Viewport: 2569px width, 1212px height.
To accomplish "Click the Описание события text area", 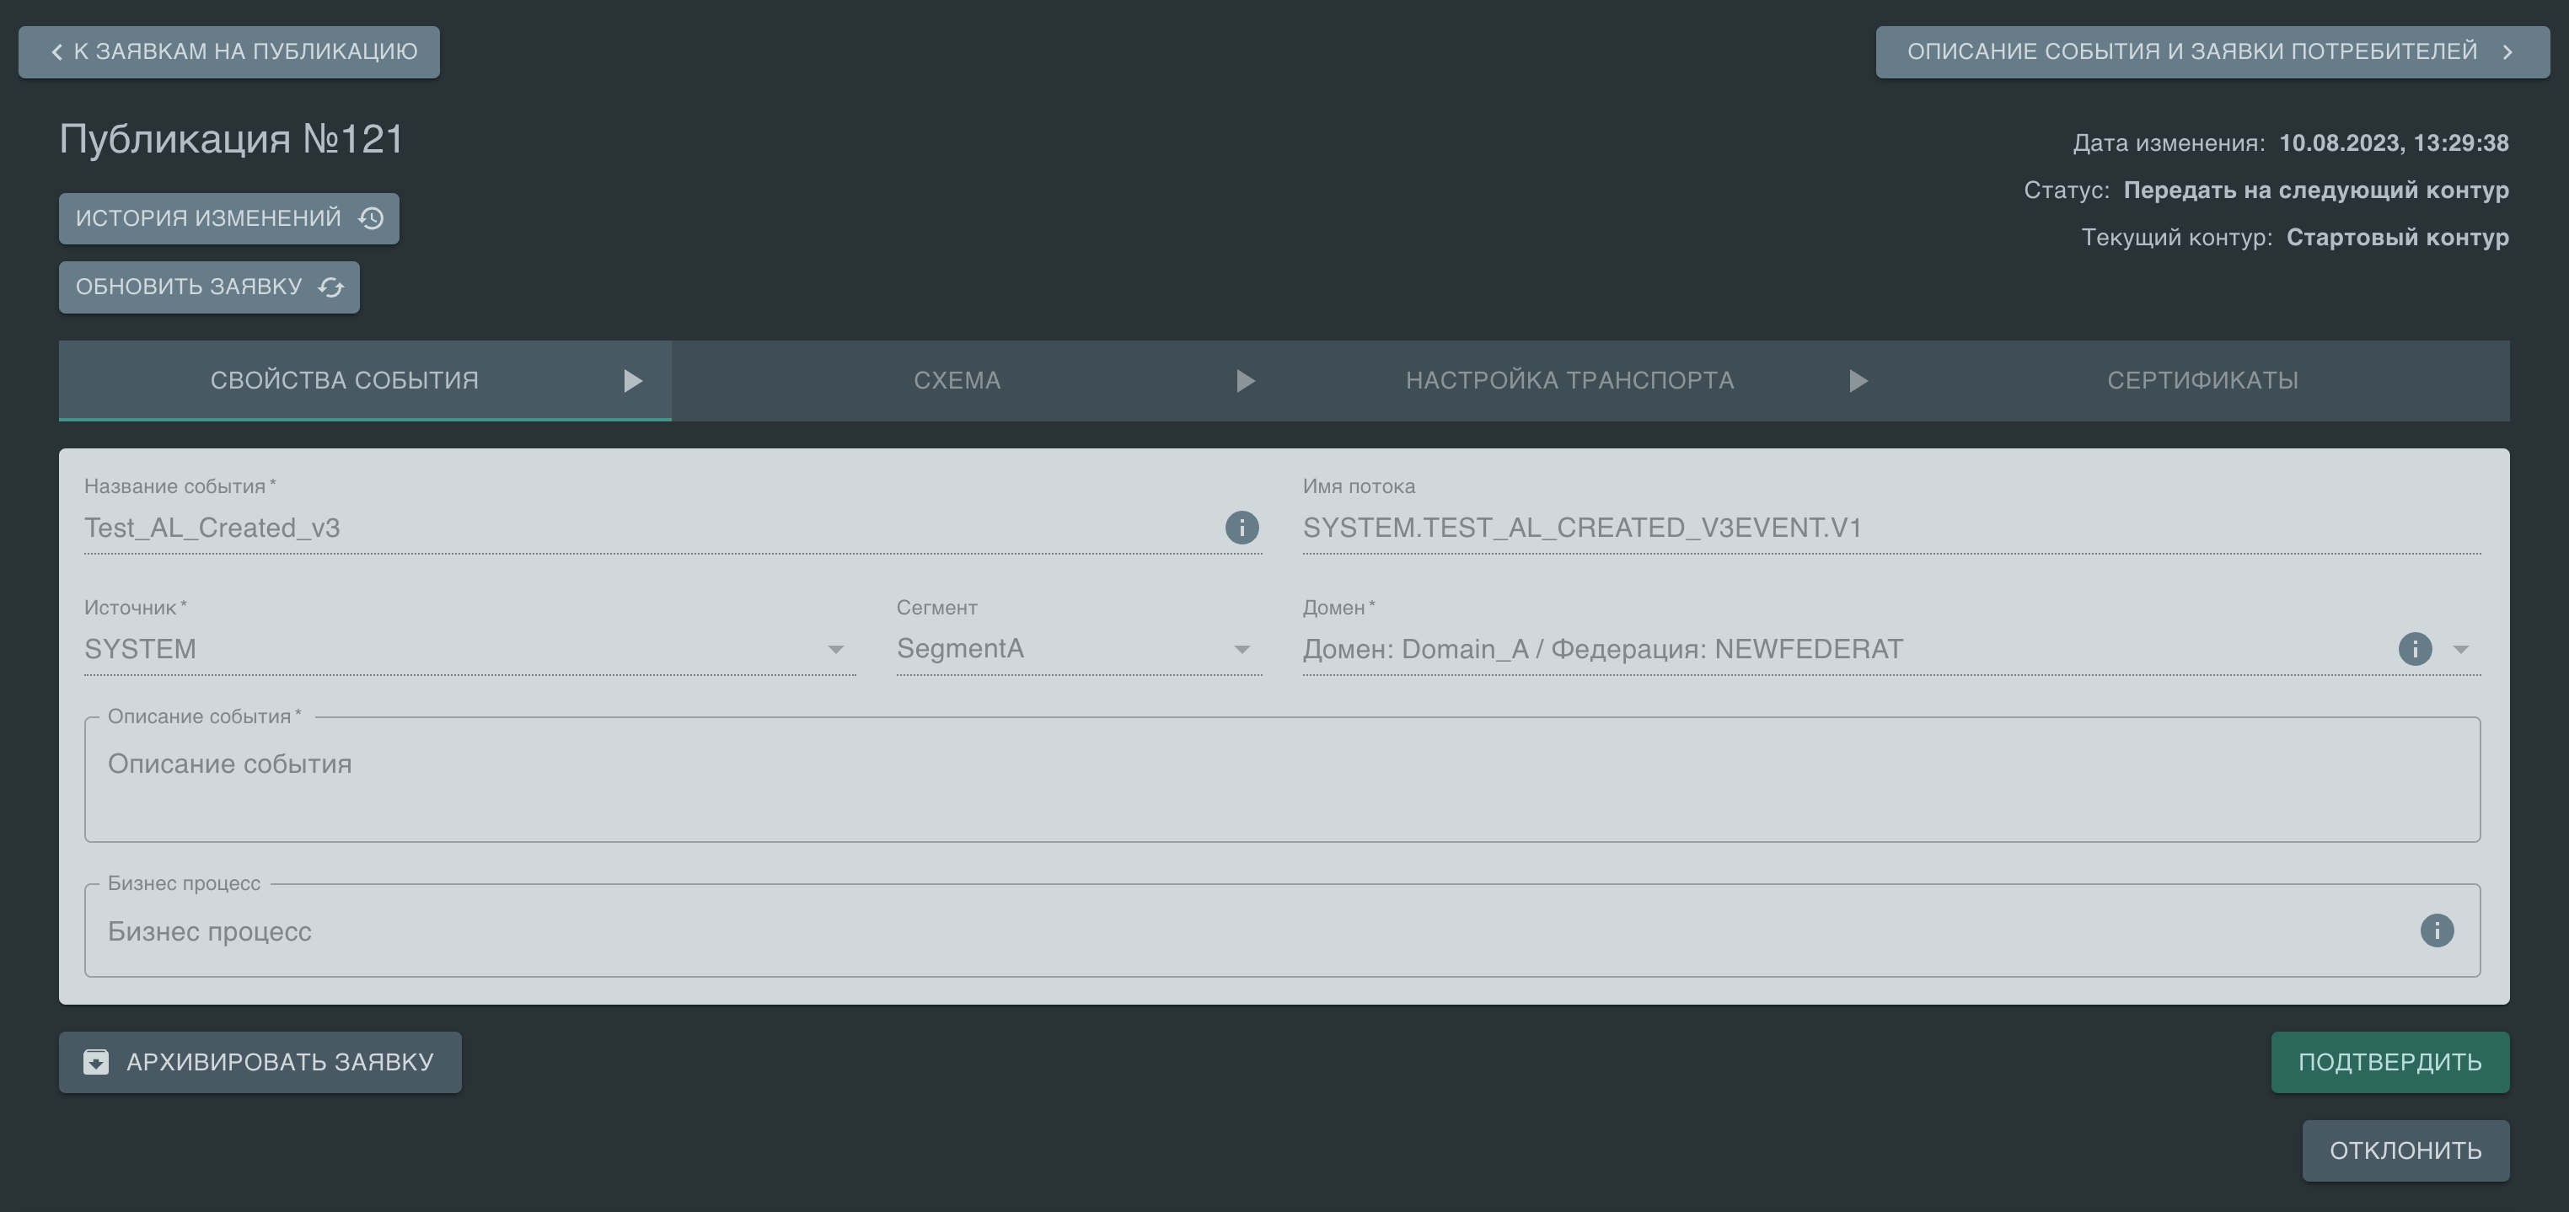I will [x=1281, y=780].
